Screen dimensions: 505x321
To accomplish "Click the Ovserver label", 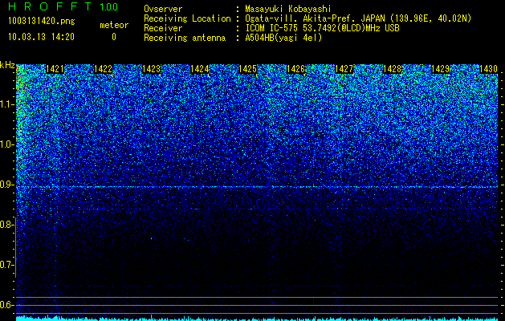I will click(163, 9).
